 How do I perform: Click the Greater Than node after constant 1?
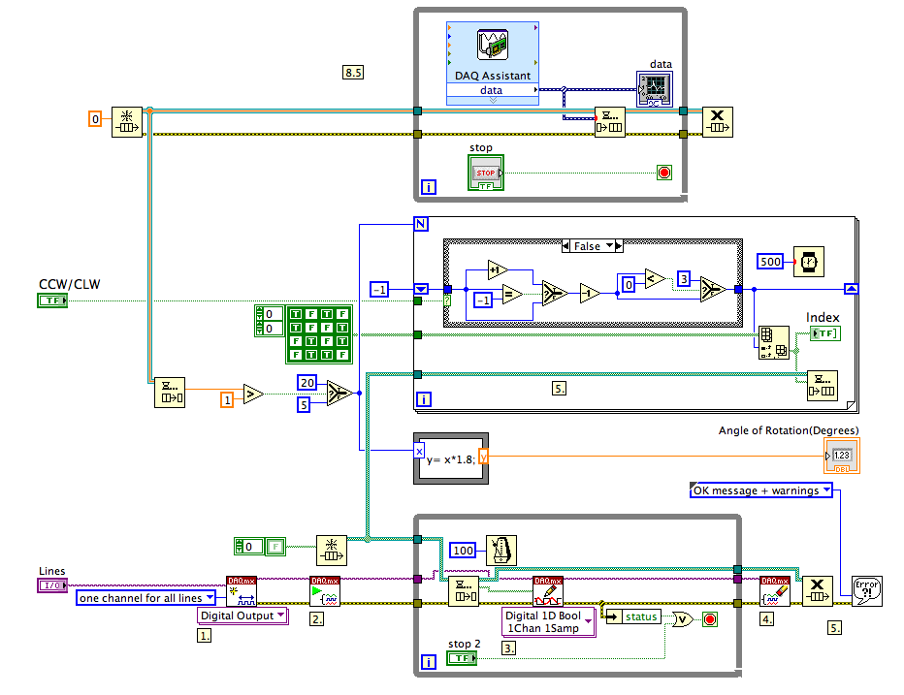pos(252,395)
